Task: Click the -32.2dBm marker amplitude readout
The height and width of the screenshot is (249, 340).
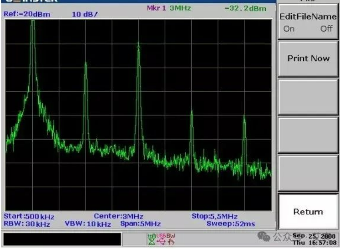Action: click(x=245, y=9)
